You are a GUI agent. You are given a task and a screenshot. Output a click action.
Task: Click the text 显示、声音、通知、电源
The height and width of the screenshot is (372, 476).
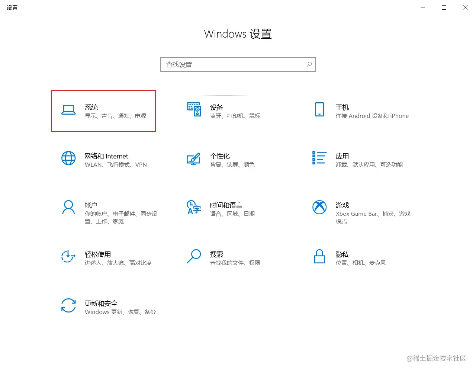pyautogui.click(x=116, y=116)
